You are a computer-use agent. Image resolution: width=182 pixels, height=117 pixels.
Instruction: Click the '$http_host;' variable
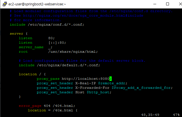(x=99, y=92)
